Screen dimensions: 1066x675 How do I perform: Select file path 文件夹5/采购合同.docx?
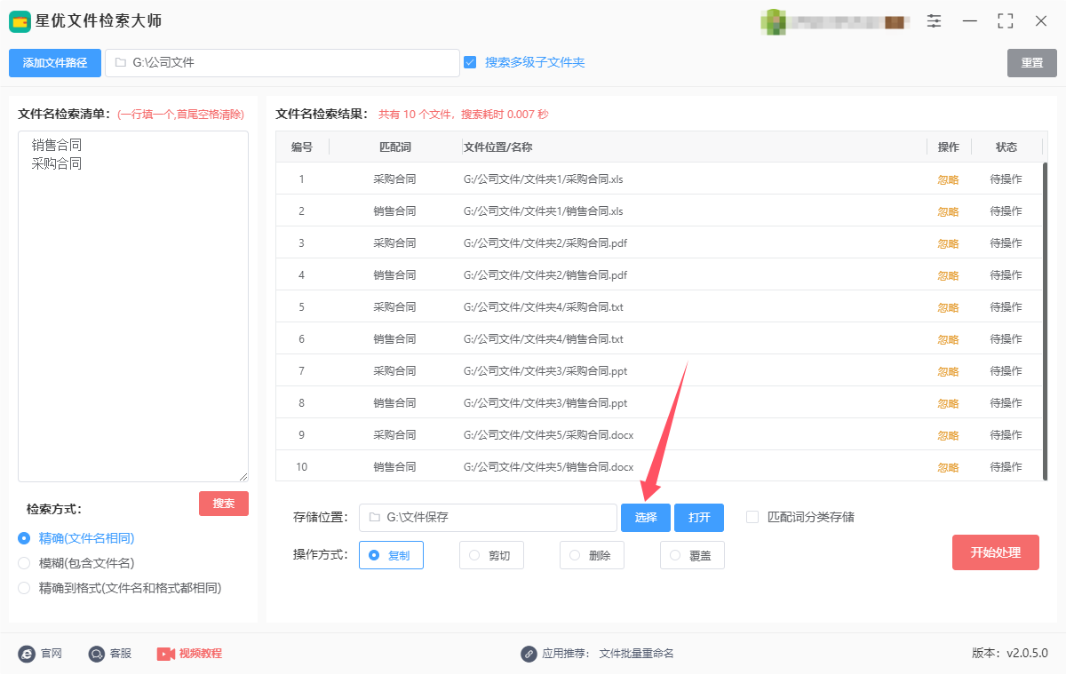coord(548,435)
